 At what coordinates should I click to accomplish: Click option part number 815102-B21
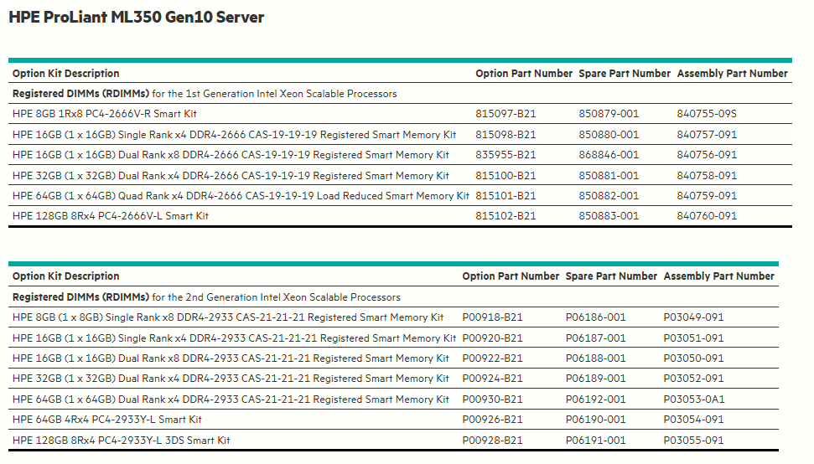click(506, 216)
